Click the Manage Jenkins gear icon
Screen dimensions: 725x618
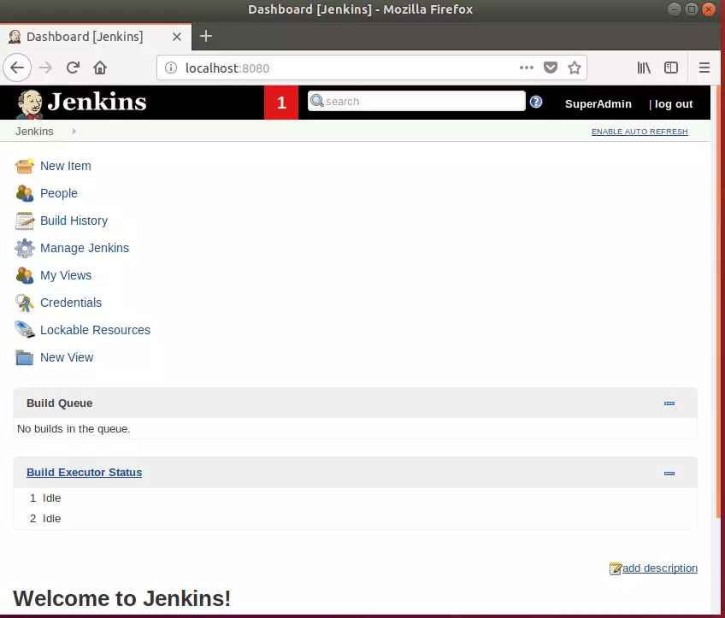25,248
